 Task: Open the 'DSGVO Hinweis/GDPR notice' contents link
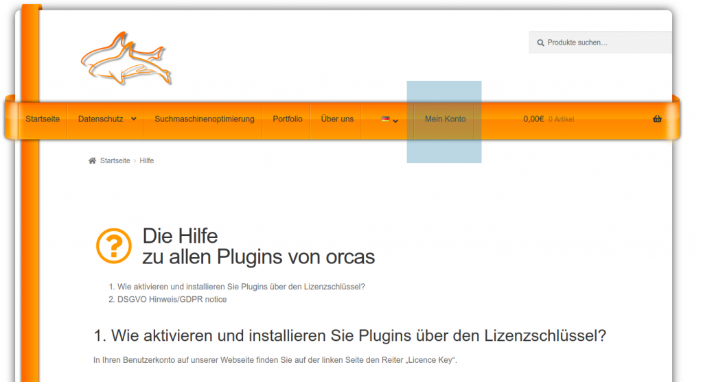click(172, 299)
